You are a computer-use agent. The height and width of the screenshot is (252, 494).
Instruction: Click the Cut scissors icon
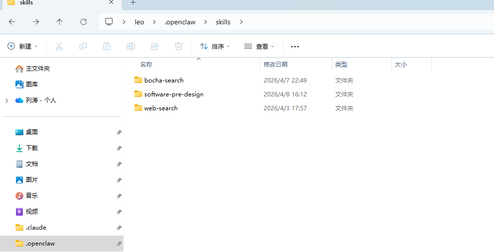(59, 46)
